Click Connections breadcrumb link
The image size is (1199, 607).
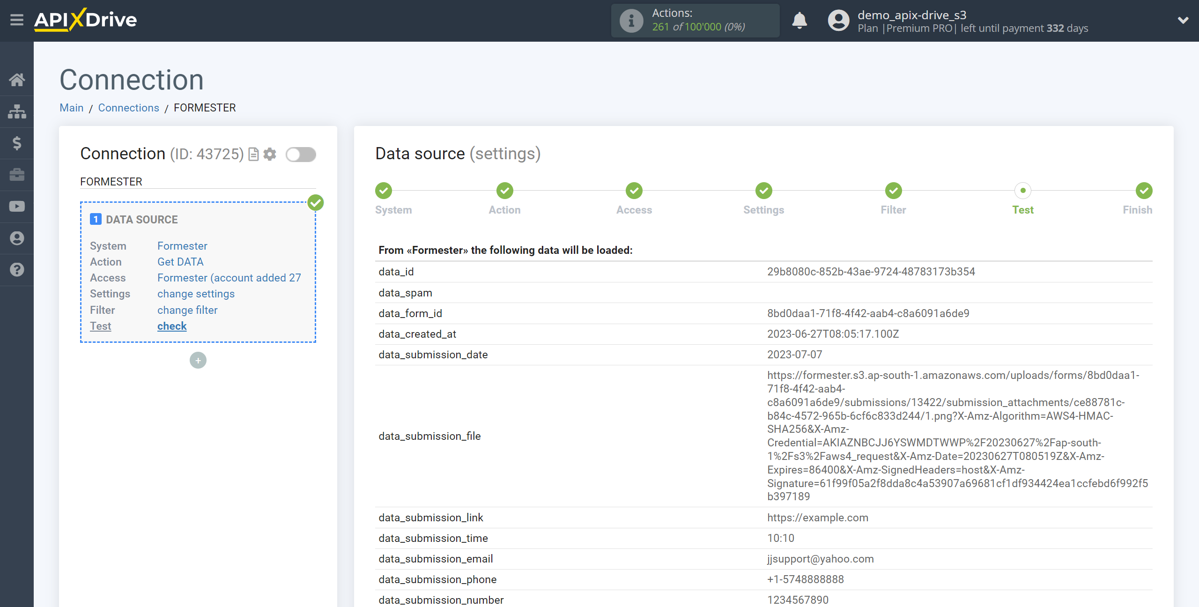click(x=129, y=108)
